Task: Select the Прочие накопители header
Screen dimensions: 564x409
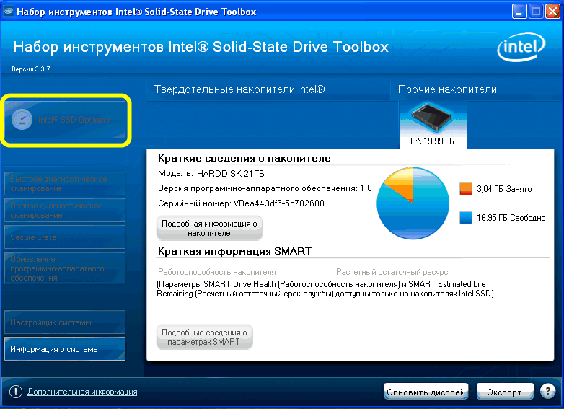Action: [x=447, y=89]
